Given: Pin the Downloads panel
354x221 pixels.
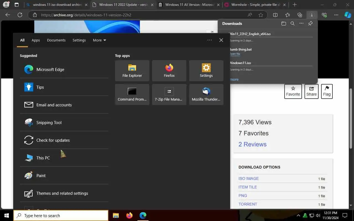Looking at the screenshot, I should [x=310, y=23].
